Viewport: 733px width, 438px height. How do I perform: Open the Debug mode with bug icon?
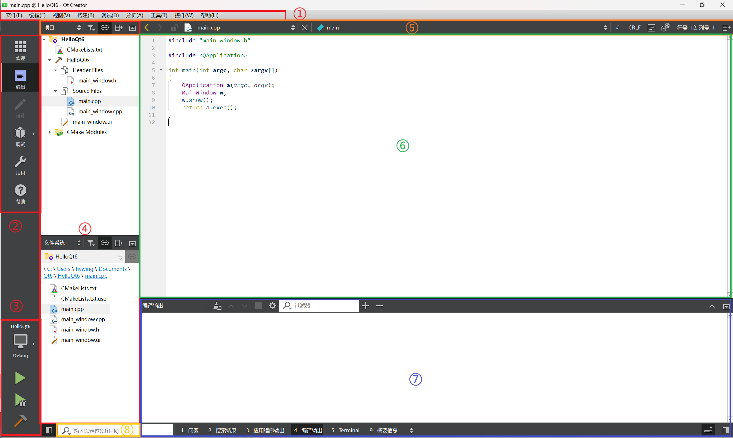[x=20, y=136]
